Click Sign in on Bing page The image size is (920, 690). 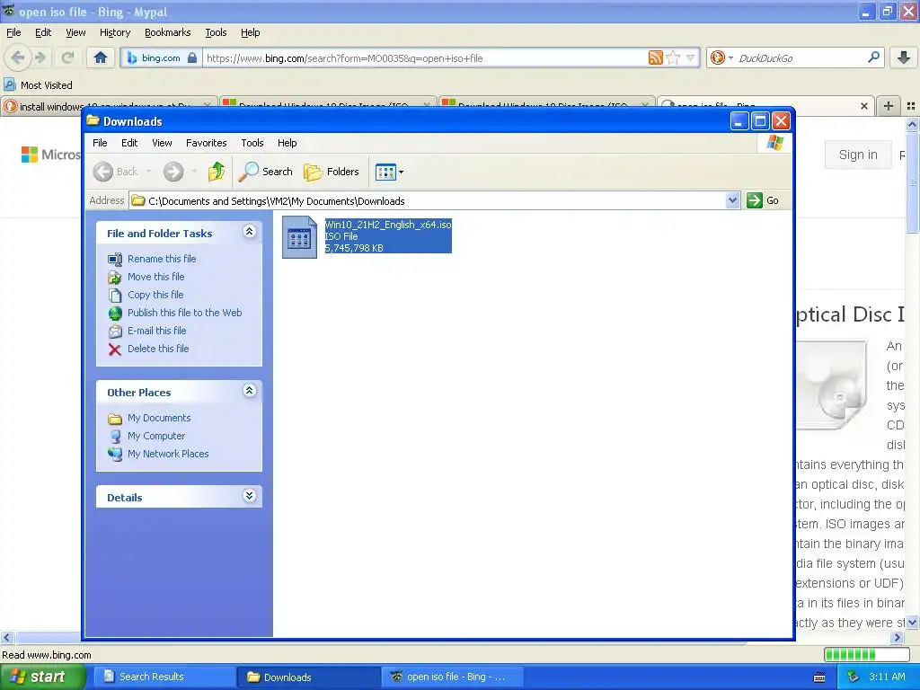(x=858, y=155)
